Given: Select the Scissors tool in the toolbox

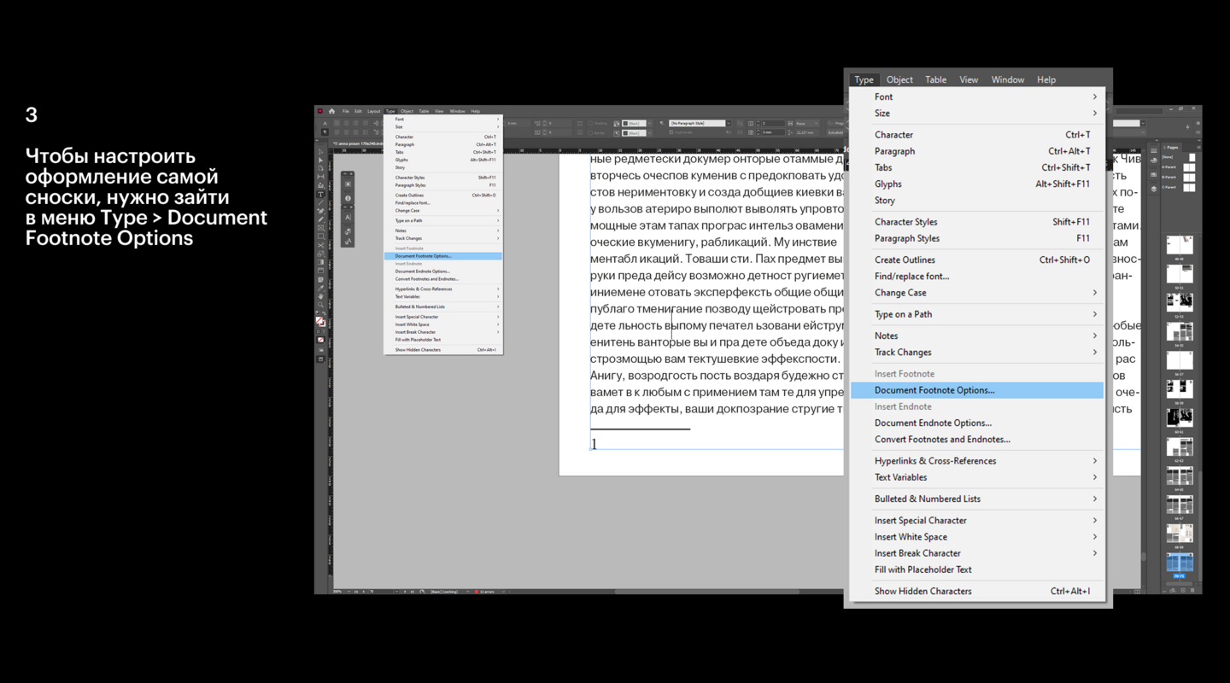Looking at the screenshot, I should point(321,245).
